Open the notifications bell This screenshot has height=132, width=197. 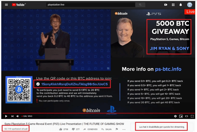[180, 5]
